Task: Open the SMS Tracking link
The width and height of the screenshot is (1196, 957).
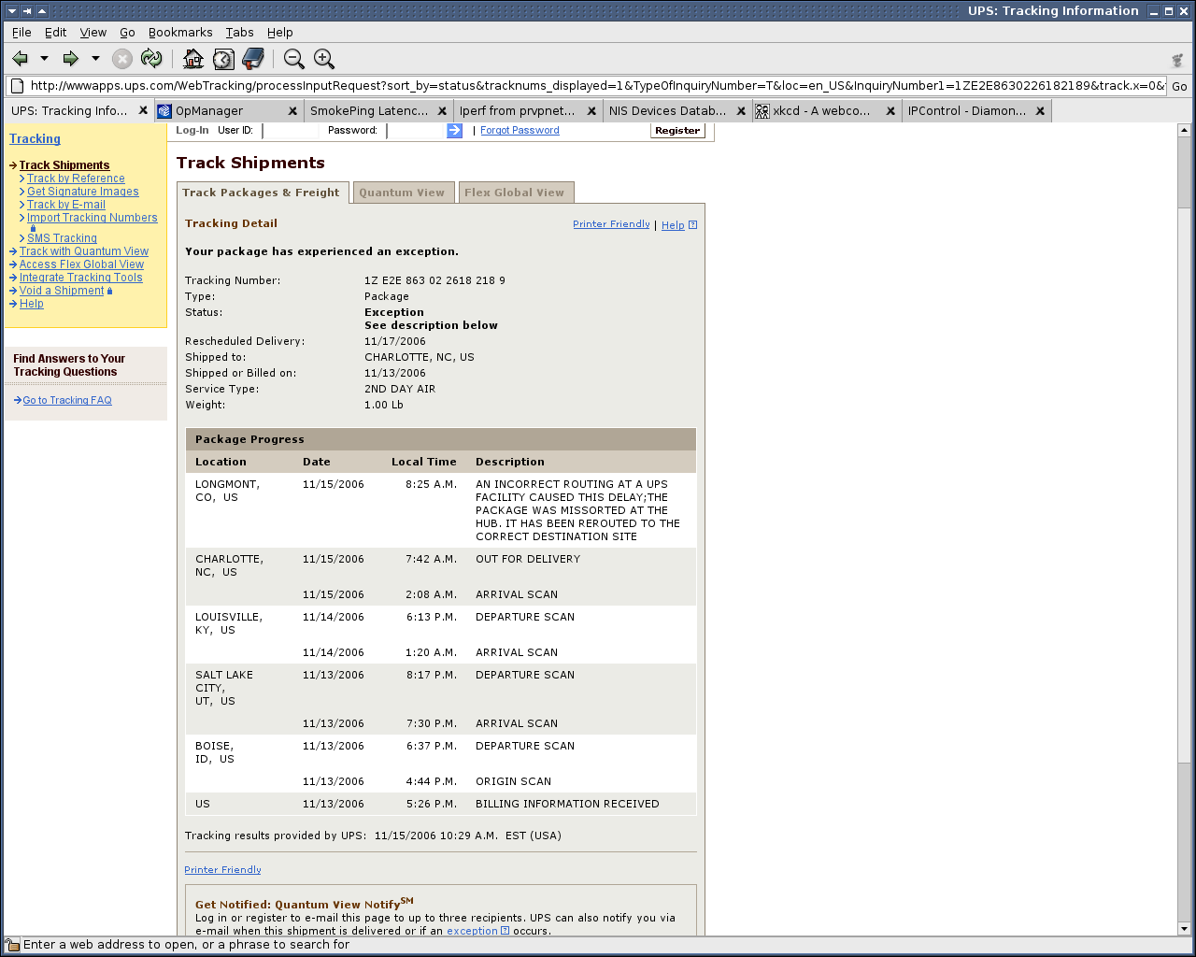Action: 62,238
